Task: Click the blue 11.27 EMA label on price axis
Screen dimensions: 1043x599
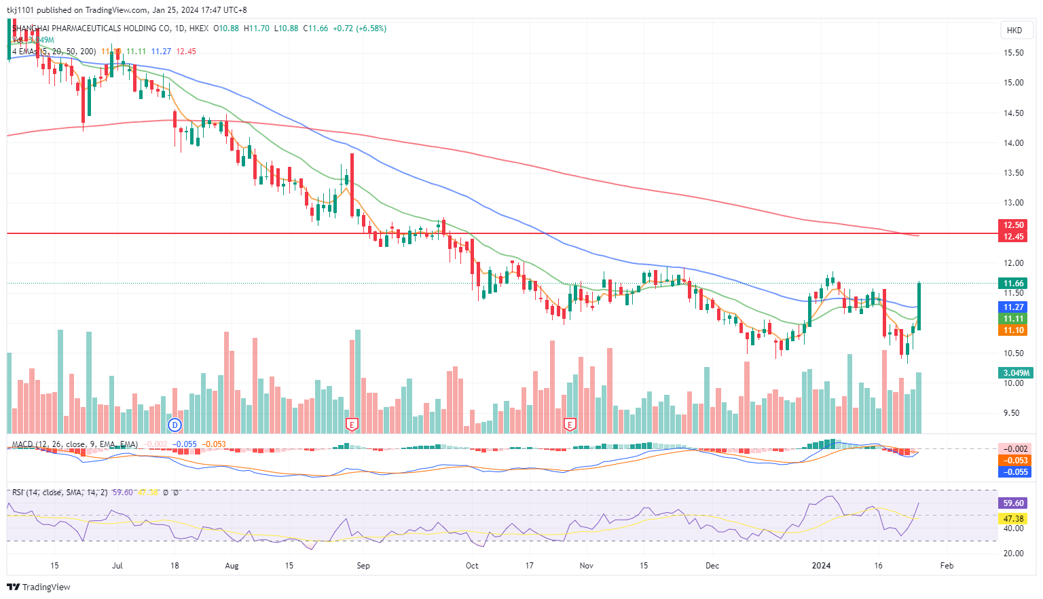Action: click(1014, 307)
